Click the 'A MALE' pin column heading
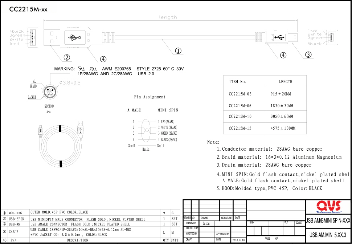The width and height of the screenshot is (352, 244). coord(134,110)
